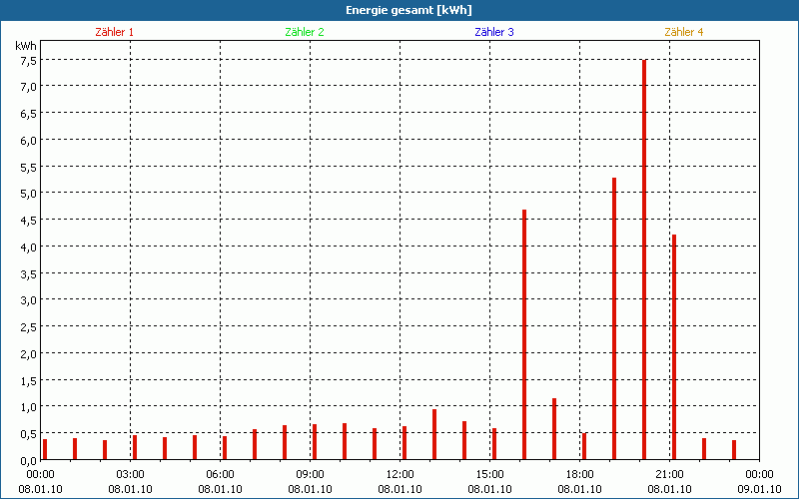Click the 4,5 y-axis label
This screenshot has width=799, height=499.
(x=29, y=221)
